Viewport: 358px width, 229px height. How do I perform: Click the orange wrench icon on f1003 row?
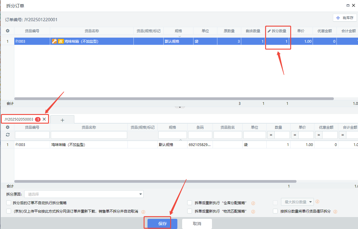pos(54,42)
